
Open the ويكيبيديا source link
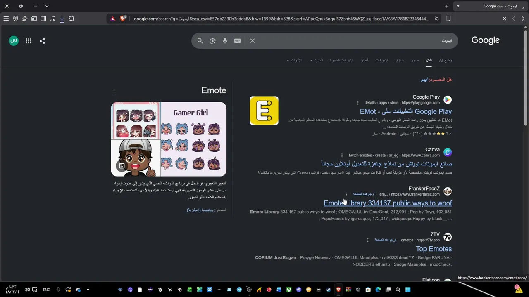tap(200, 210)
